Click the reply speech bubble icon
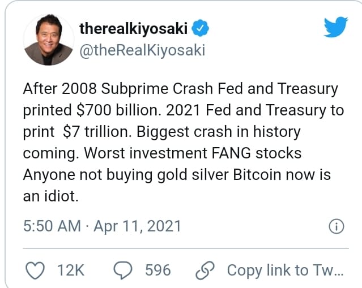362x288 pixels. [x=123, y=270]
